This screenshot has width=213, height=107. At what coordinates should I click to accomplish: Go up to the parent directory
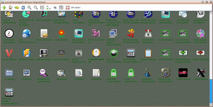click(x=4, y=8)
